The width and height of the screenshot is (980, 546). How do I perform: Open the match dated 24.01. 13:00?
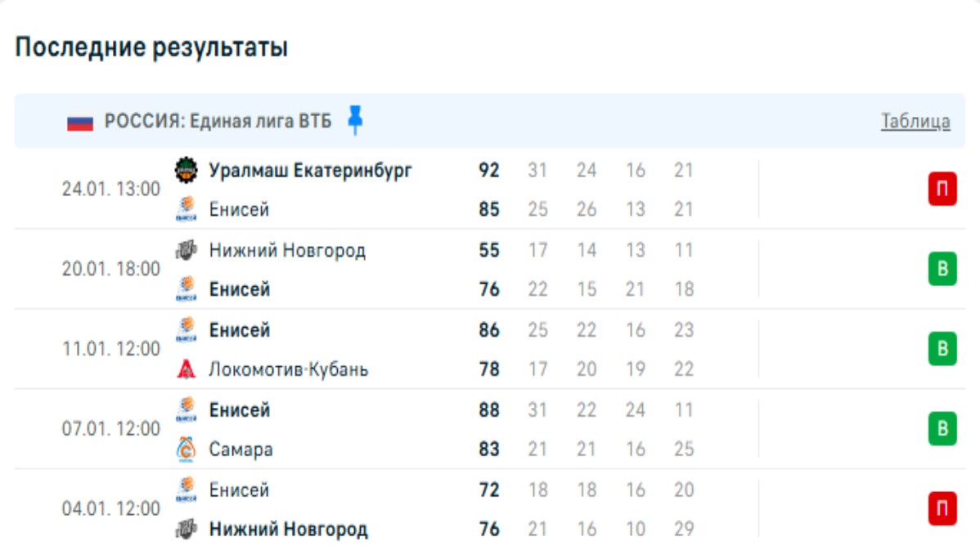point(111,190)
